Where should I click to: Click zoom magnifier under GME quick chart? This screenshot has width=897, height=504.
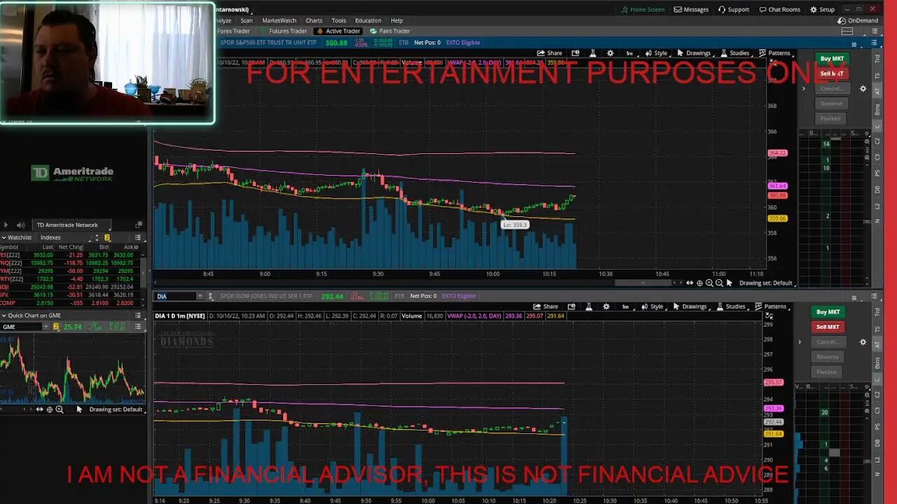pyautogui.click(x=59, y=409)
